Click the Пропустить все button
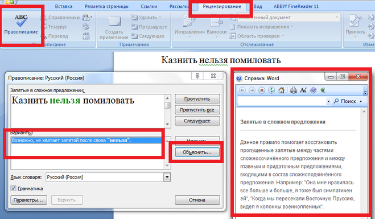 tap(197, 110)
